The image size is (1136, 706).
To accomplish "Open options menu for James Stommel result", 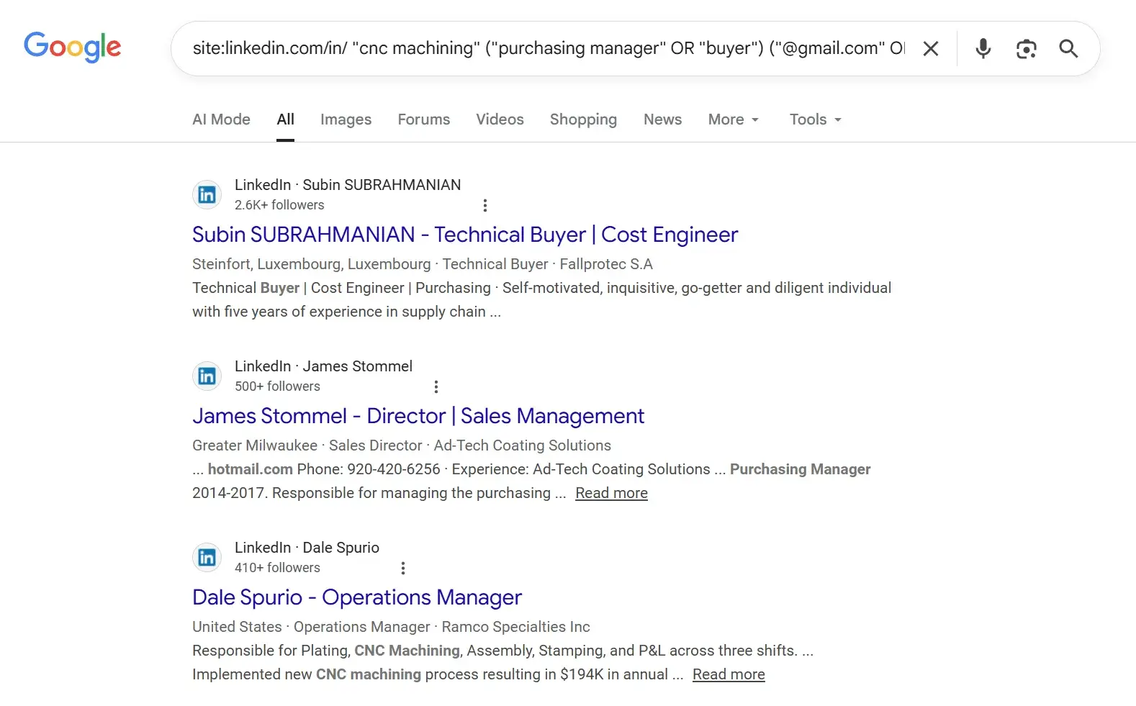I will 436,387.
